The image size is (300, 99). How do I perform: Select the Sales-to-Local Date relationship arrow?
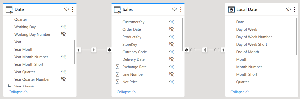[x=205, y=50]
